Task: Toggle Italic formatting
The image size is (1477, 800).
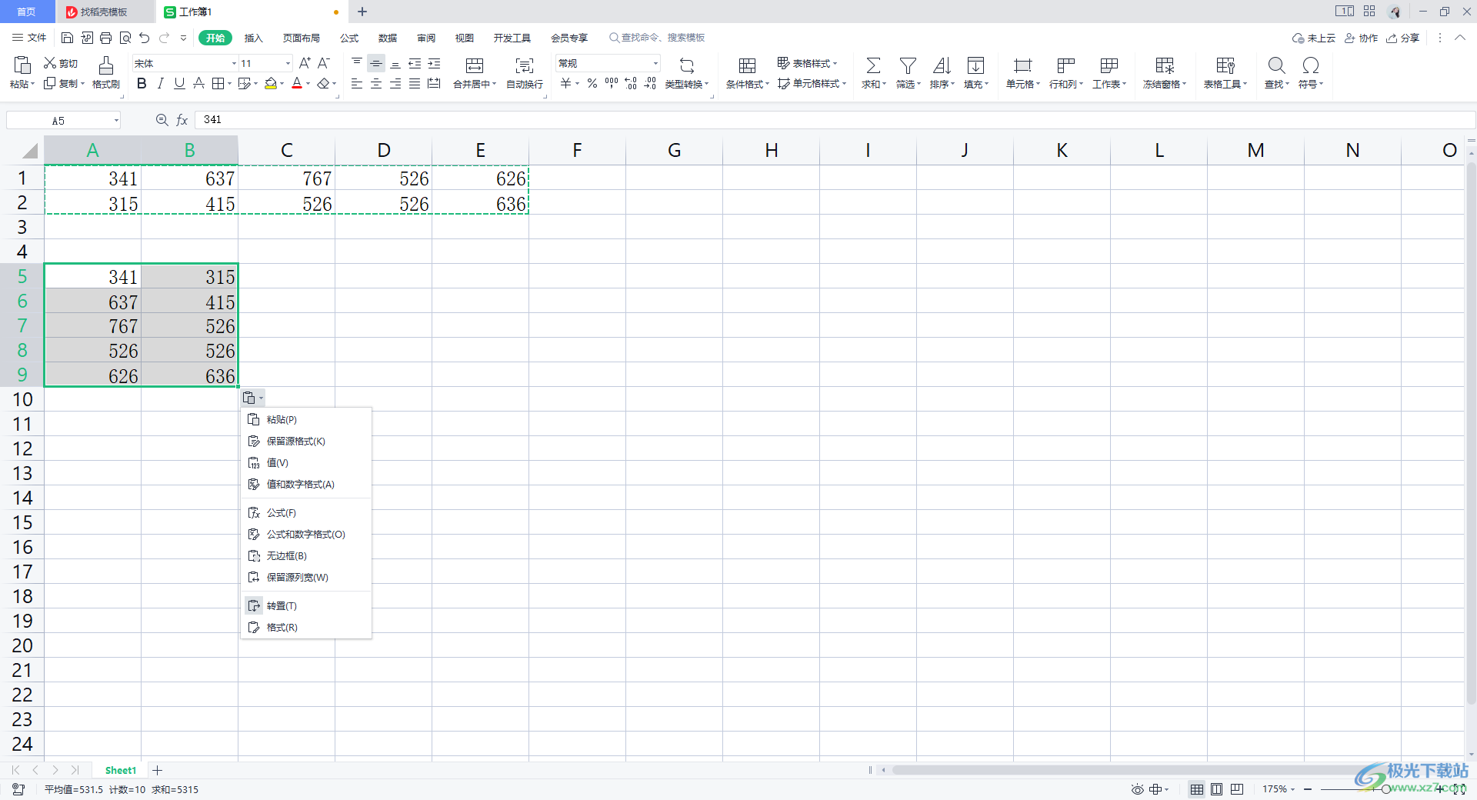Action: tap(160, 83)
